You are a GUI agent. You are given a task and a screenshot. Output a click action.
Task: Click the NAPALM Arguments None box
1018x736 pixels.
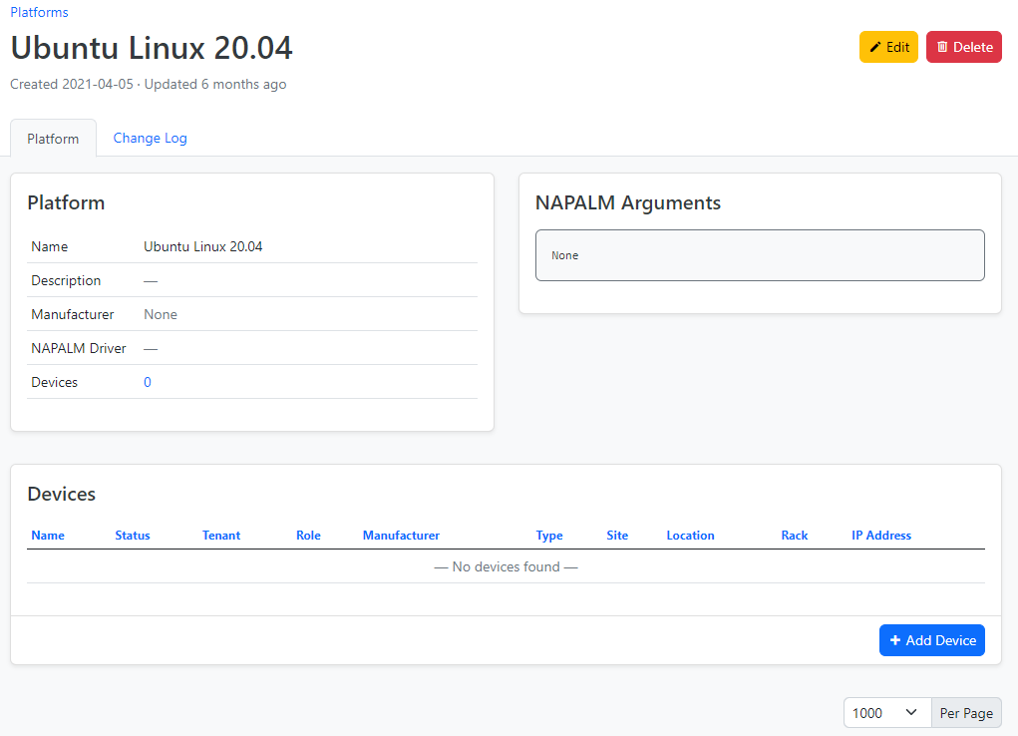coord(760,255)
